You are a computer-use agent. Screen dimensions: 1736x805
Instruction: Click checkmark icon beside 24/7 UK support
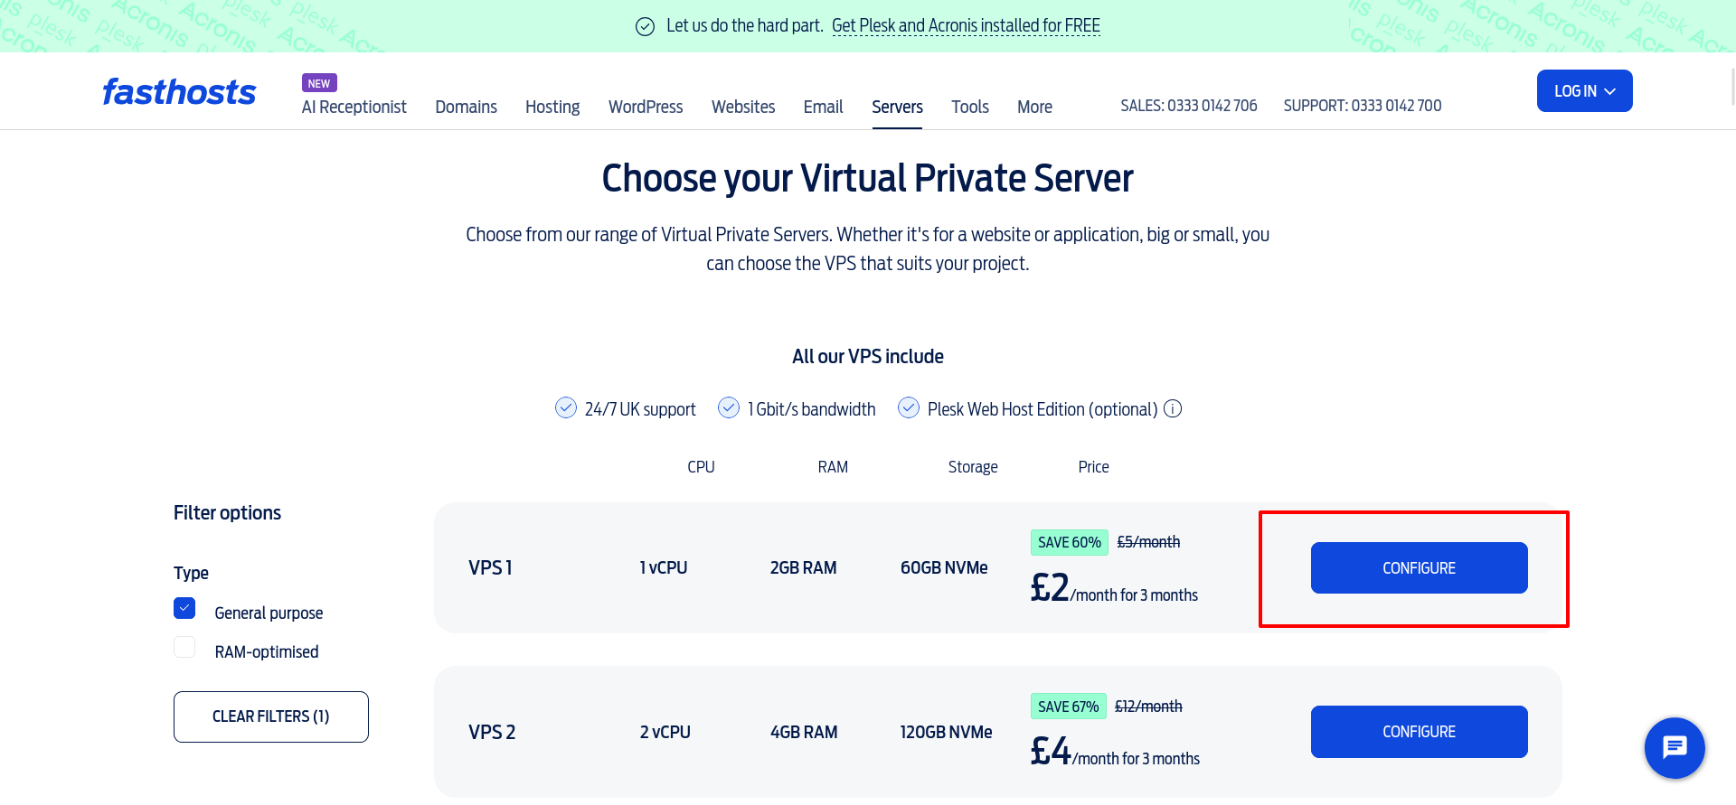tap(566, 407)
